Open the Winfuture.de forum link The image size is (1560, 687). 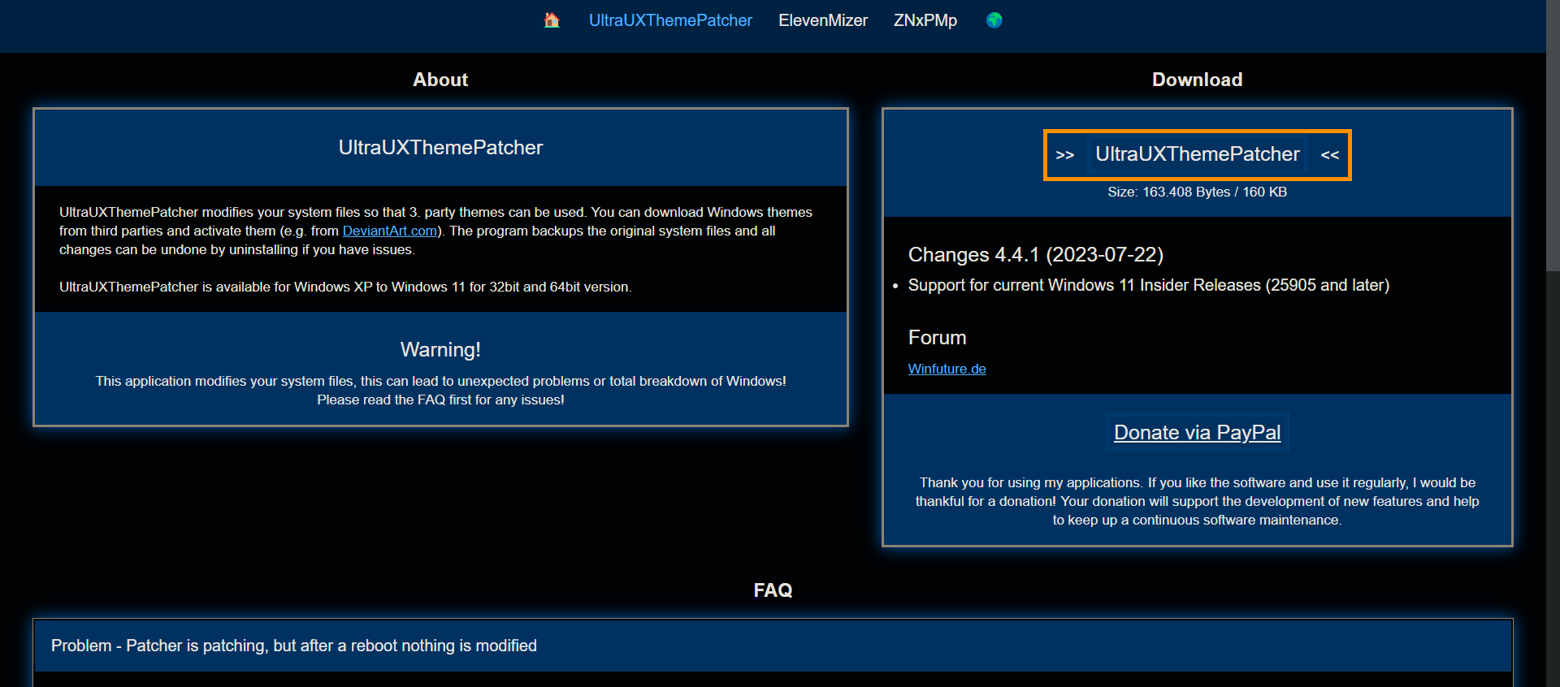[947, 369]
